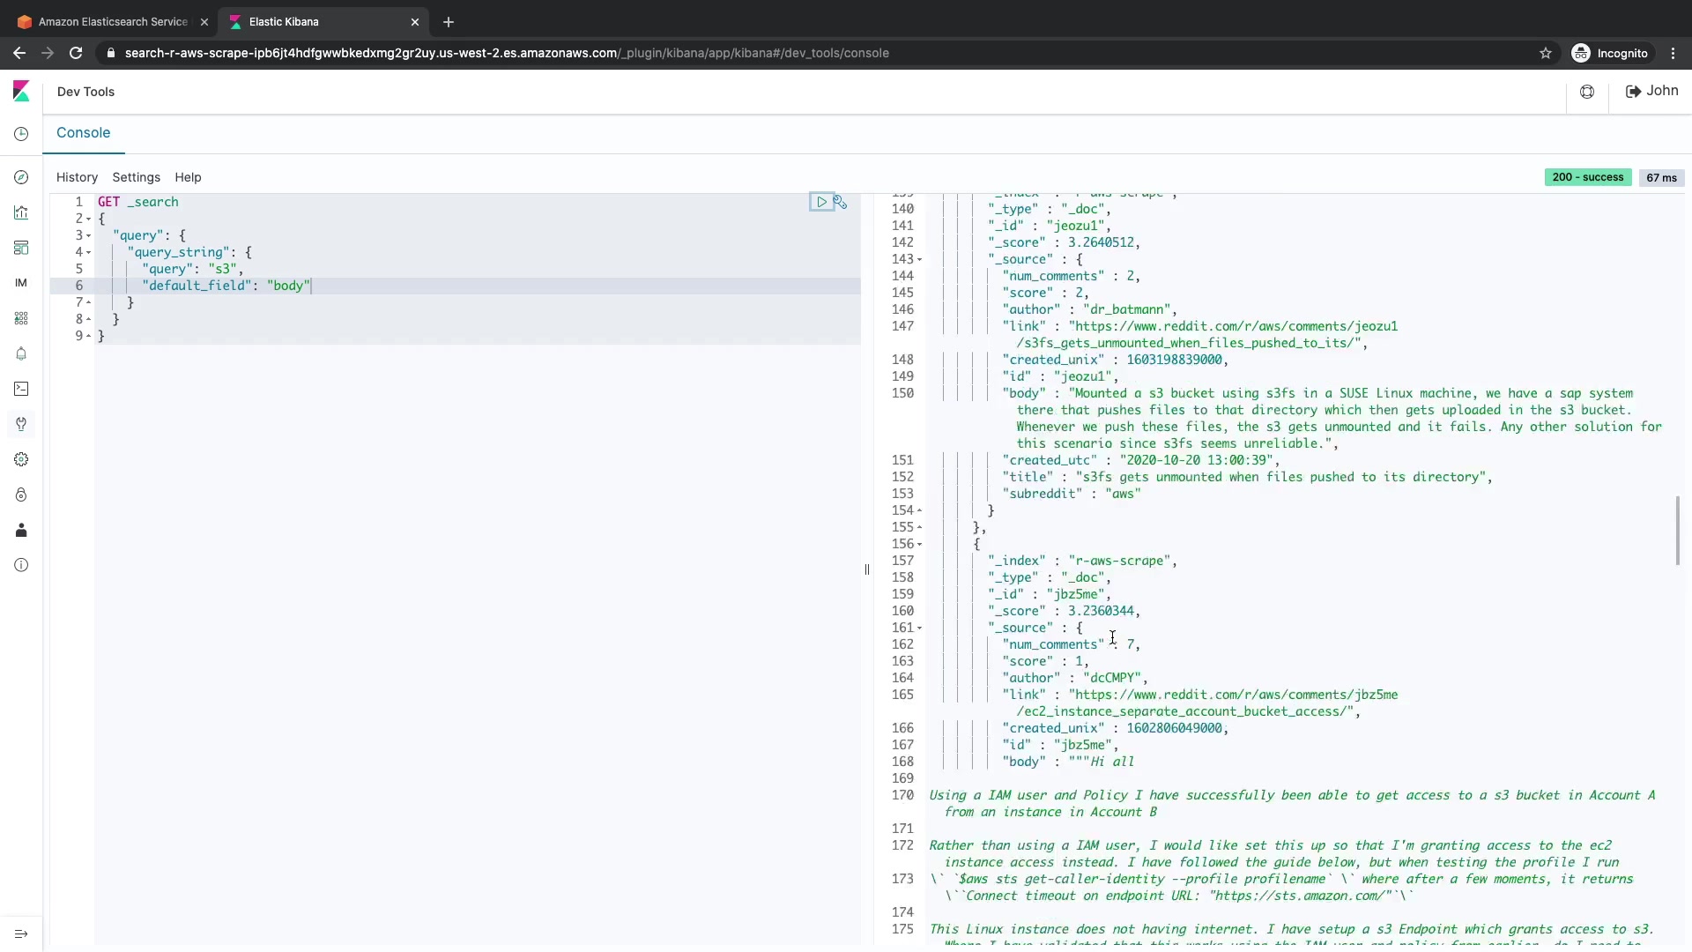Open the Alerting bell icon in the sidebar
The width and height of the screenshot is (1692, 952).
(x=21, y=353)
